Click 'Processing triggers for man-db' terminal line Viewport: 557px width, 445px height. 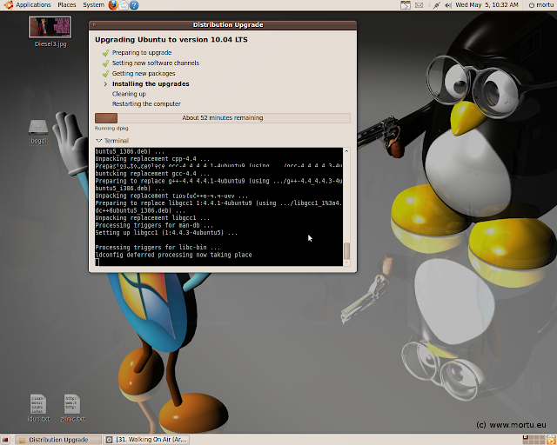click(154, 225)
